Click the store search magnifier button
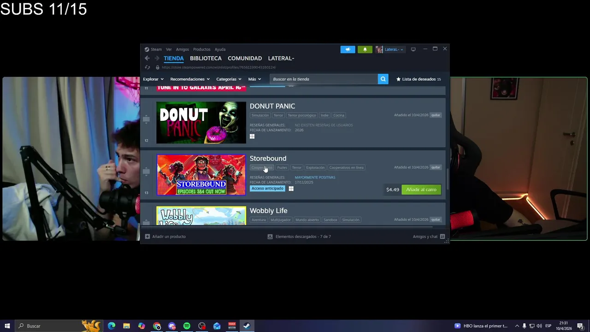Screen dimensions: 590x332 (383, 79)
